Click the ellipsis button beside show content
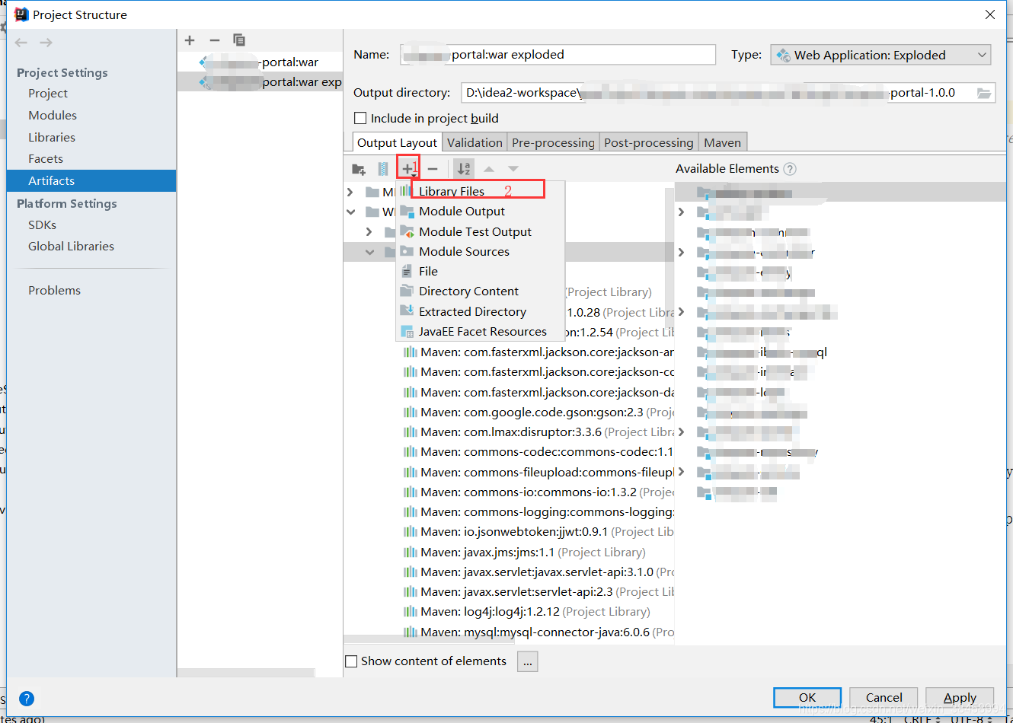Viewport: 1013px width, 723px height. (527, 661)
